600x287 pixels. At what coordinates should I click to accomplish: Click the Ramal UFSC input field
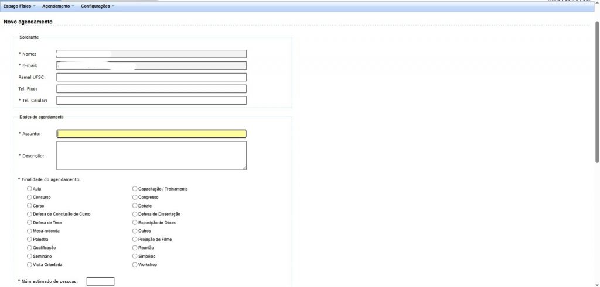pyautogui.click(x=151, y=77)
